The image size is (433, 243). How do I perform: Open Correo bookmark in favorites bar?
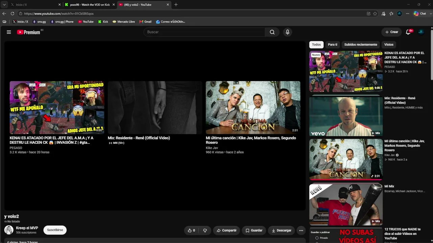pos(170,22)
